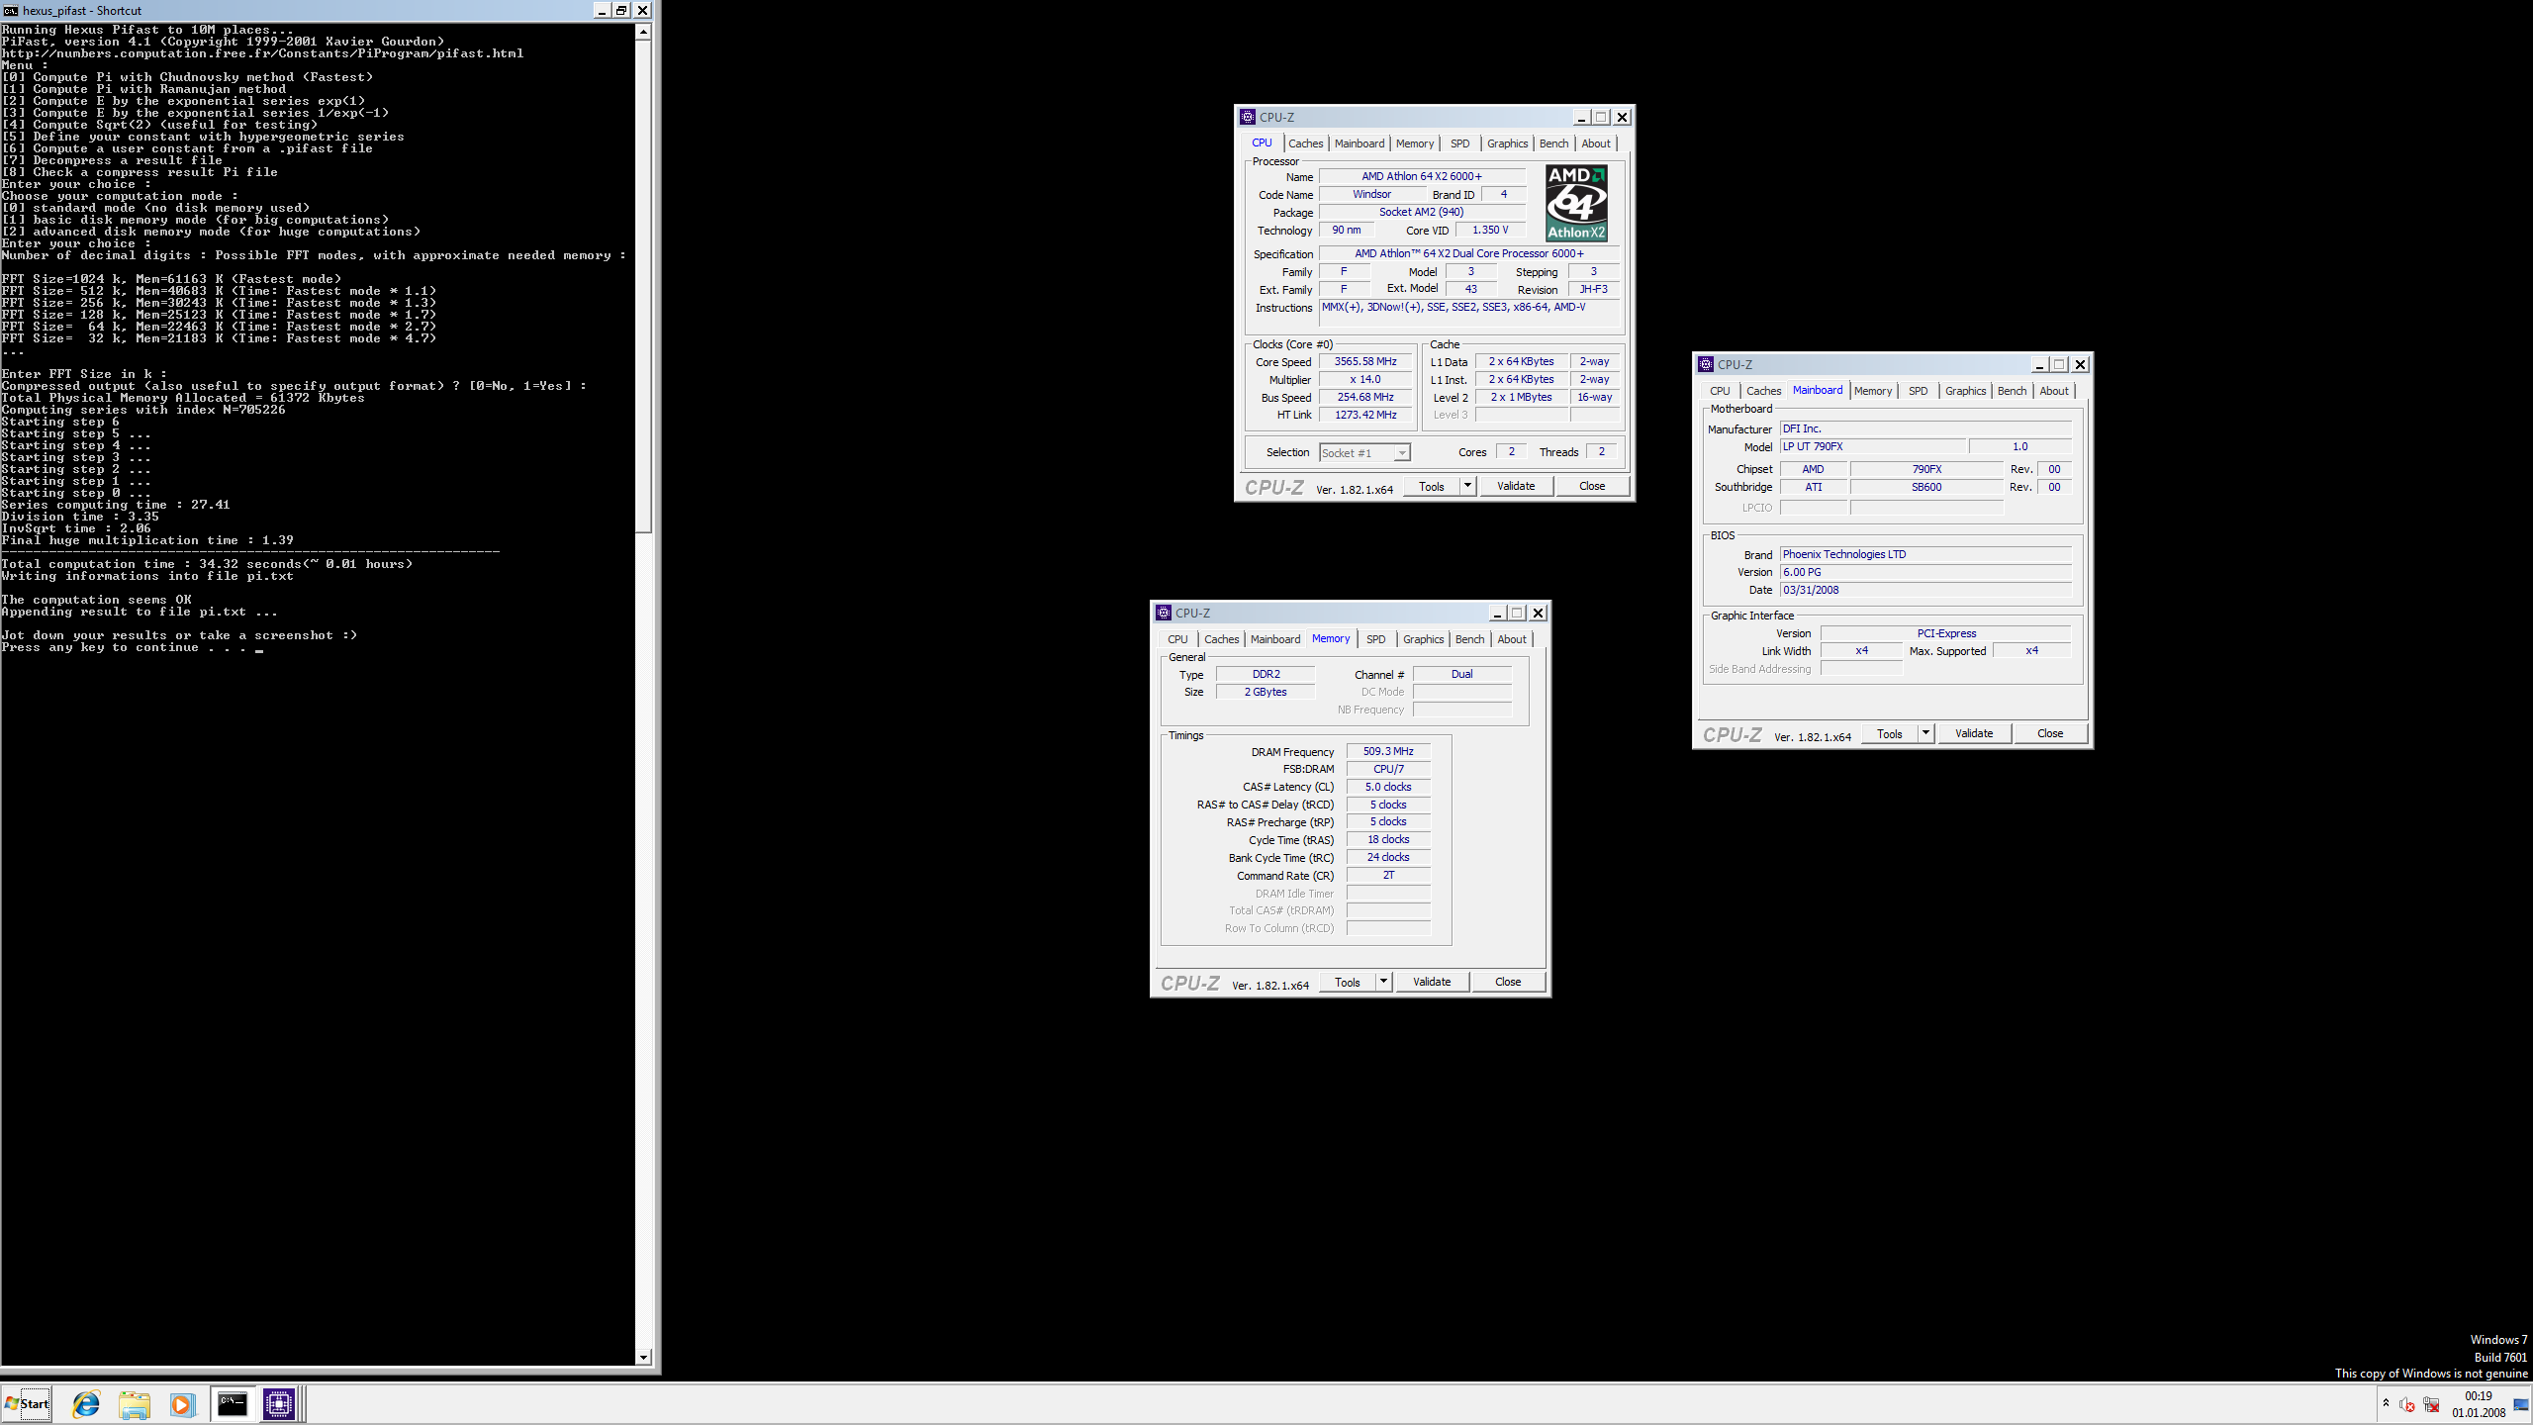
Task: Click the CPU-Z title icon of the Processor window
Action: coord(1248,117)
